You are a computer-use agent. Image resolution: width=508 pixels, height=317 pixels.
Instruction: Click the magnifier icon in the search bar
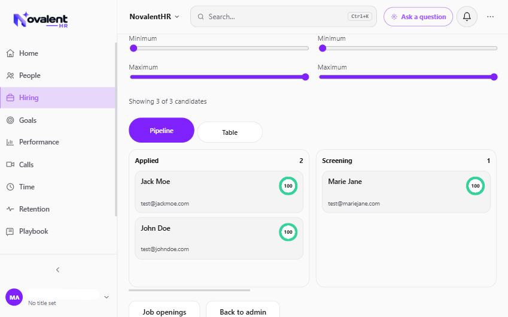(201, 17)
